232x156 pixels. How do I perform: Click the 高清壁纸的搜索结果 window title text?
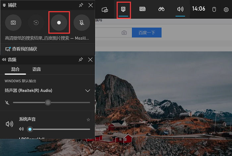(47, 38)
